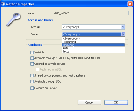Image resolution: width=134 pixels, height=111 pixels.
Task: Close the Method Properties dialog
Action: click(130, 4)
